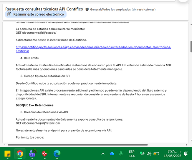This screenshot has height=160, width=192.
Task: Click the heading BLOQUE 2 — Retenciones
Action: (35, 105)
